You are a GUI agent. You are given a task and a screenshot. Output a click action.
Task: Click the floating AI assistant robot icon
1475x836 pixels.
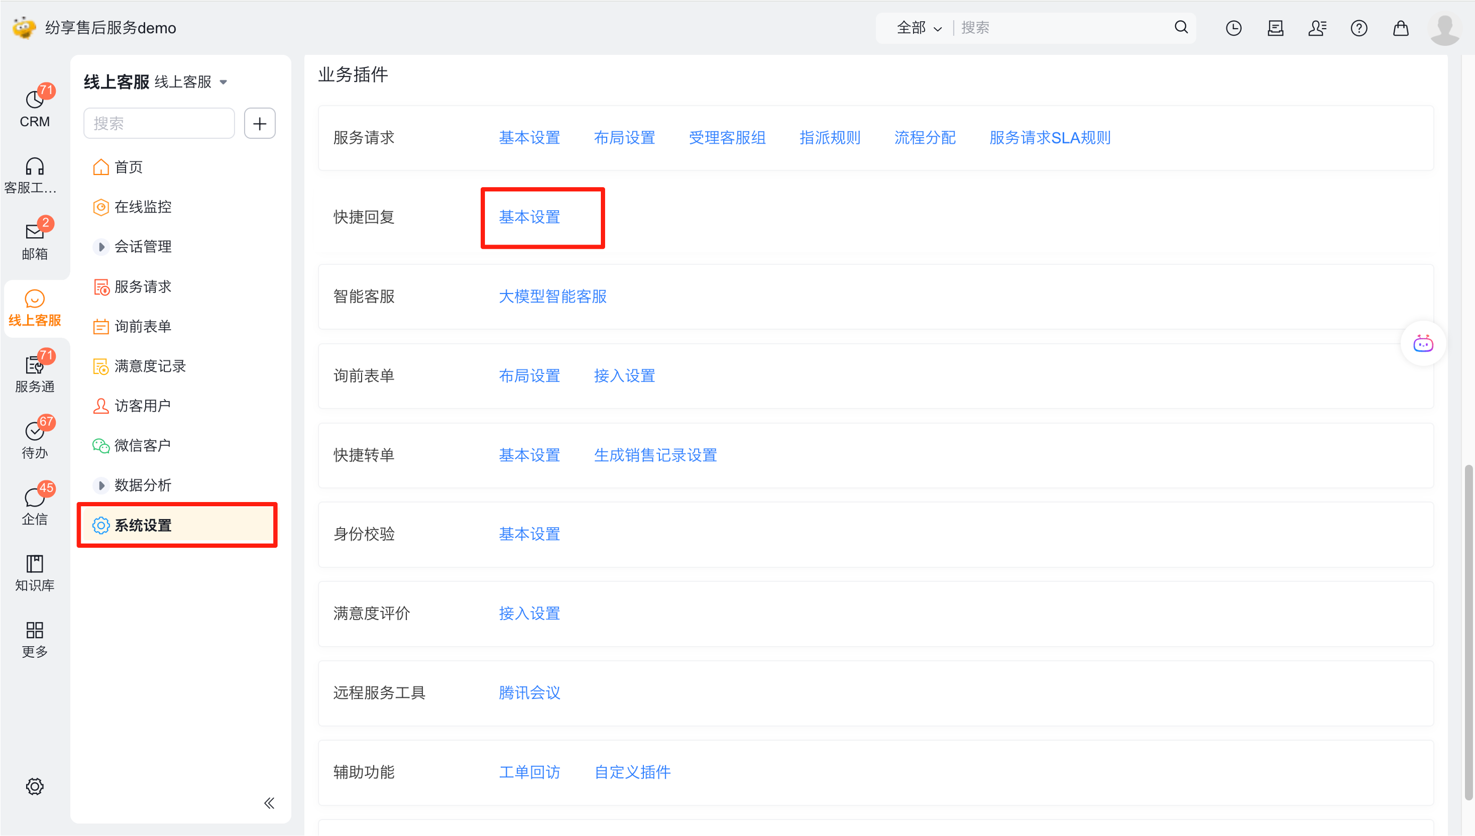click(x=1423, y=344)
